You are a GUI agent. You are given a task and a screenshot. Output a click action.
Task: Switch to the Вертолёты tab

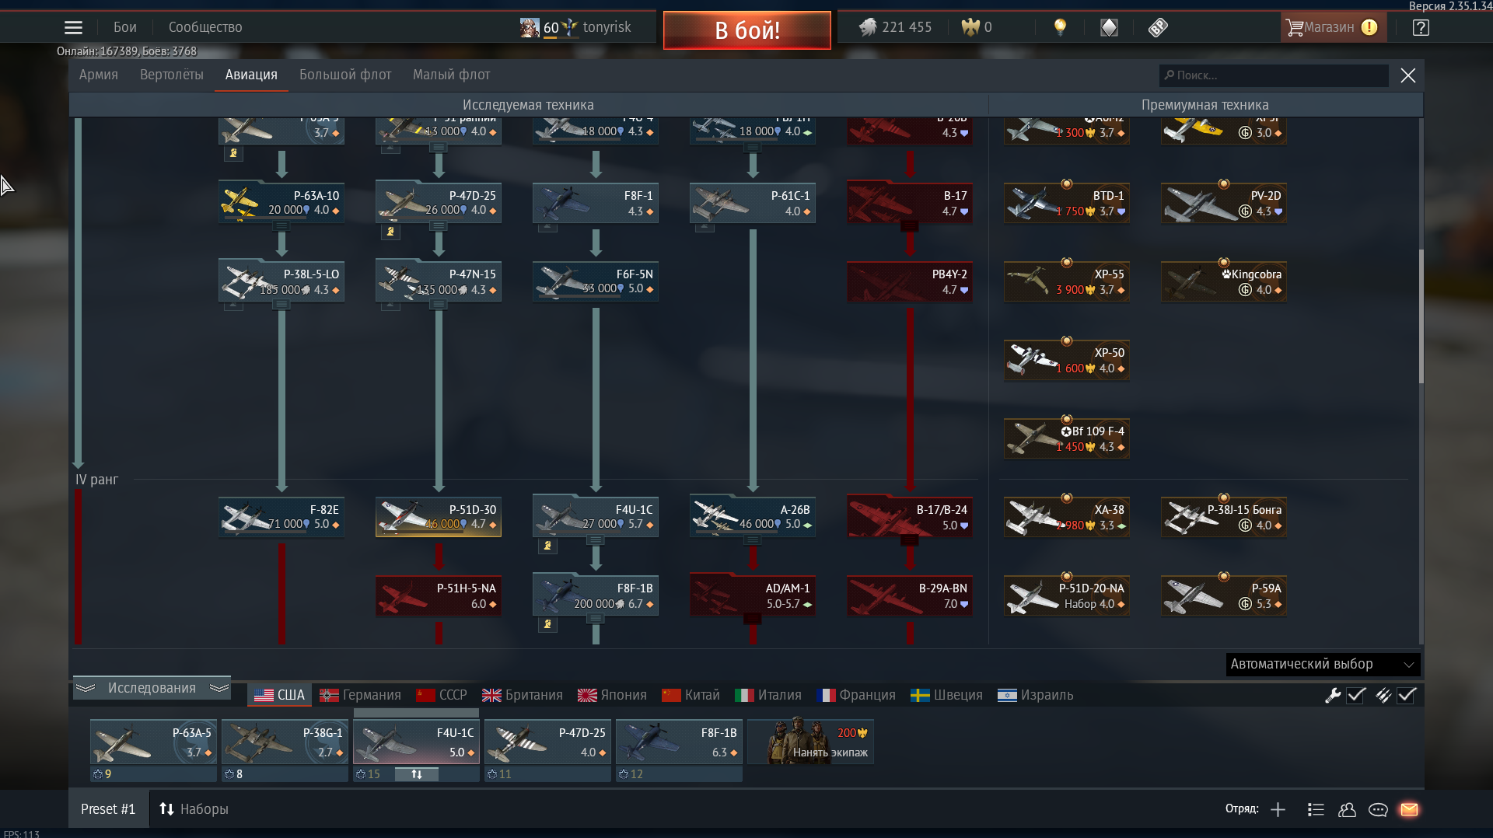tap(172, 75)
